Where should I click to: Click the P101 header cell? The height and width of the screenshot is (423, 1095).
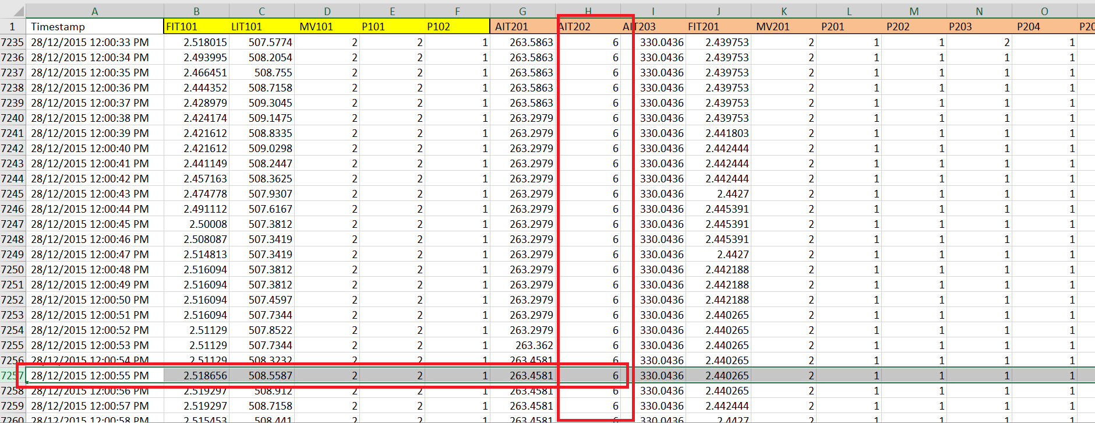coord(392,27)
